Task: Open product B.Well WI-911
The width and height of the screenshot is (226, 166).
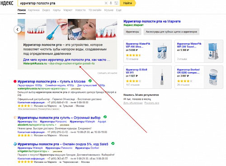Action: tap(137, 71)
